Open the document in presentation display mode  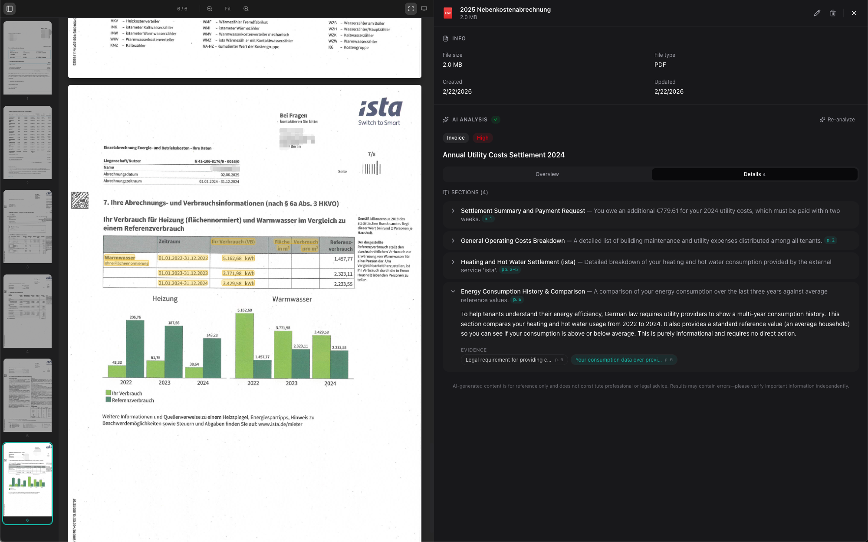(x=424, y=8)
